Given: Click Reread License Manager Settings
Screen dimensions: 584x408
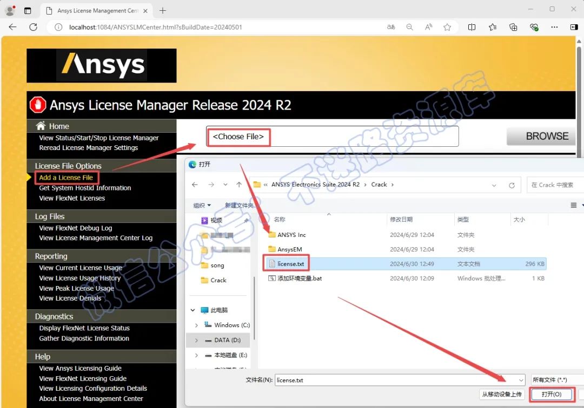Looking at the screenshot, I should pyautogui.click(x=89, y=147).
